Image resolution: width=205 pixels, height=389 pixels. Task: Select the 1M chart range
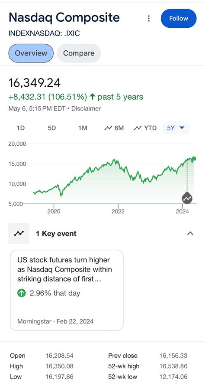83,128
